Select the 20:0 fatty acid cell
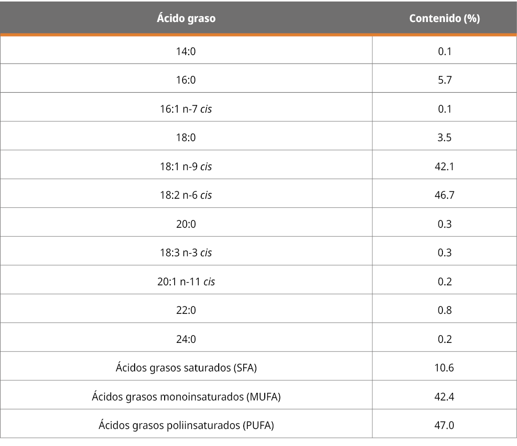Image resolution: width=517 pixels, height=446 pixels. (x=186, y=224)
